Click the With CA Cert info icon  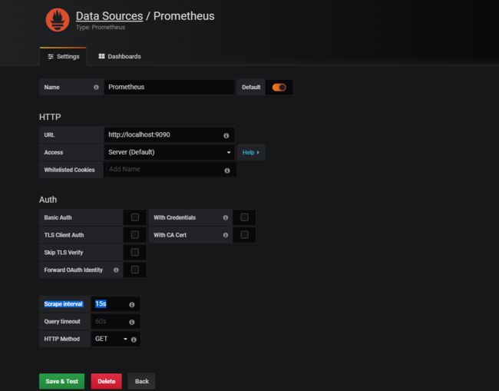(226, 235)
